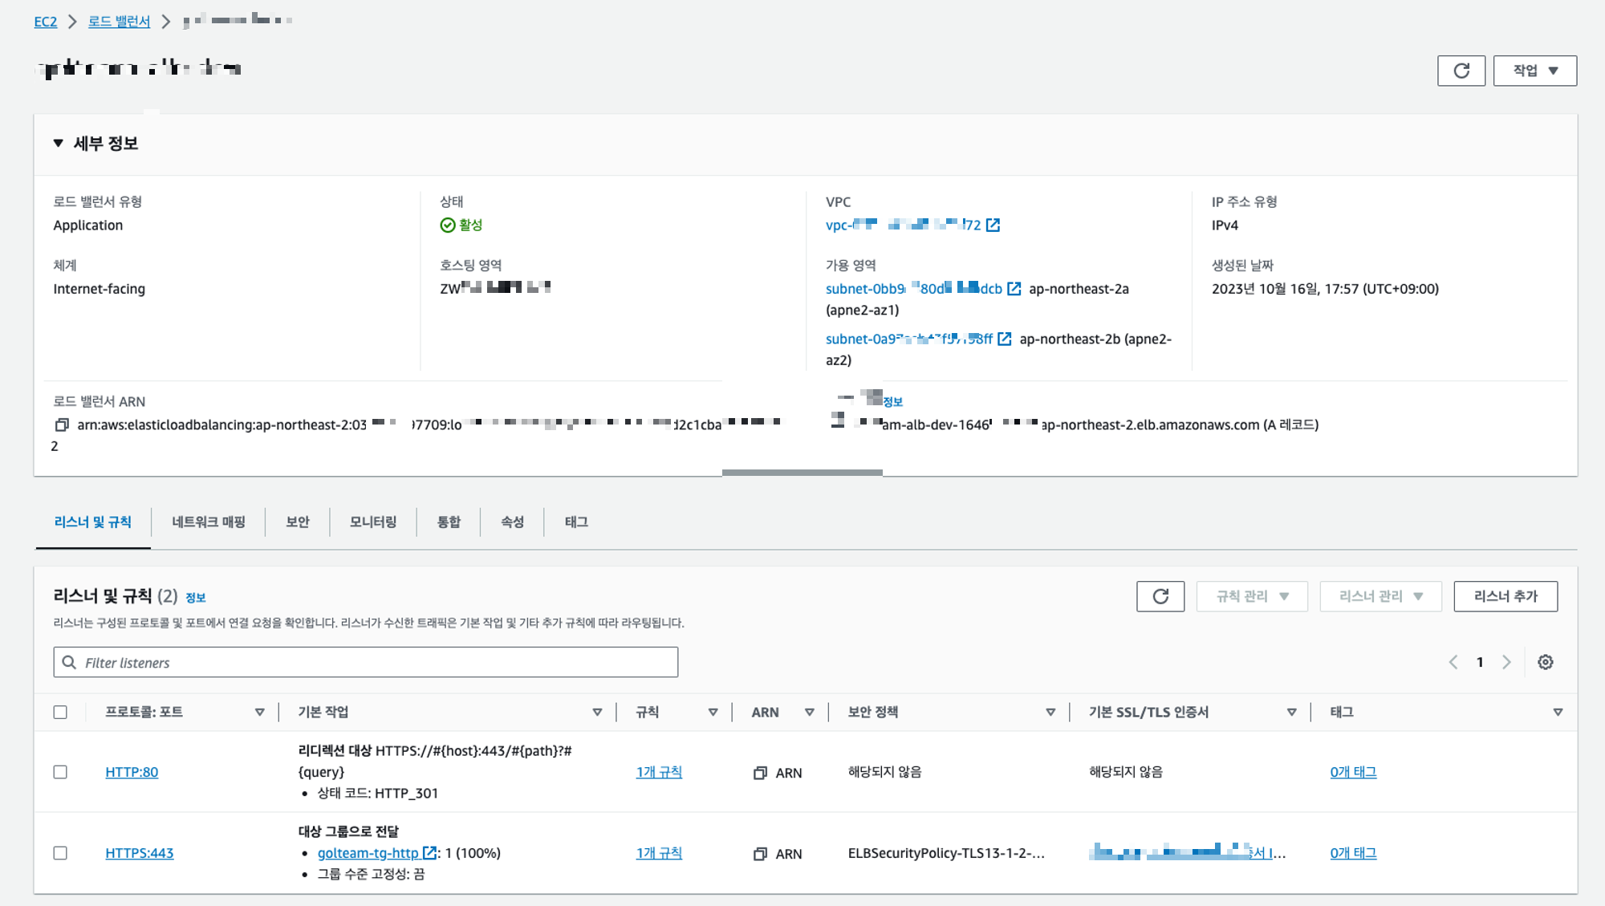The height and width of the screenshot is (906, 1605).
Task: Toggle select-all checkbox in table header
Action: 60,712
